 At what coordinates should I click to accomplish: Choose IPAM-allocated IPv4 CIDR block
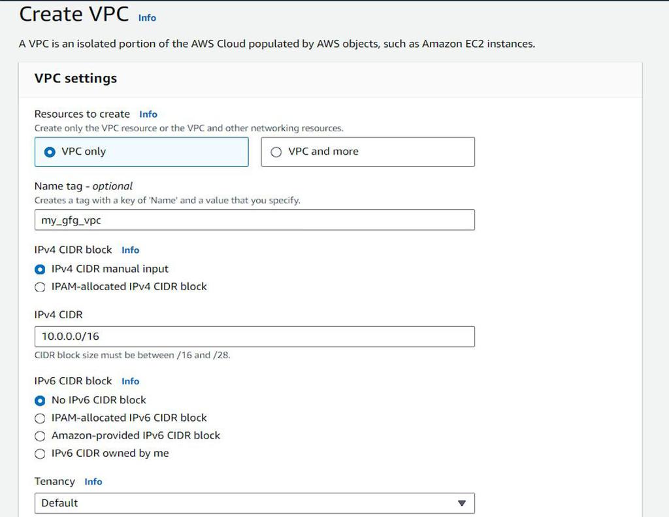(x=41, y=287)
